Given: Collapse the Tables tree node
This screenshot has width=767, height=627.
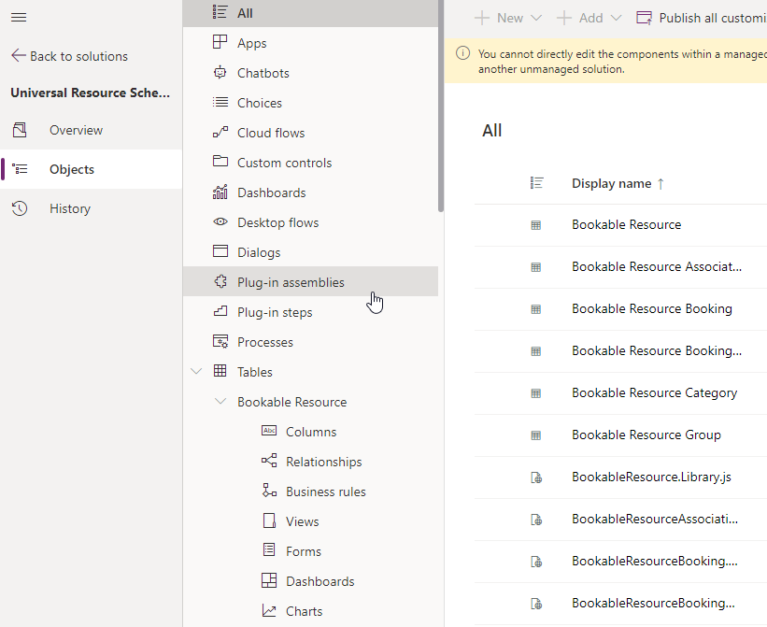Looking at the screenshot, I should (196, 371).
